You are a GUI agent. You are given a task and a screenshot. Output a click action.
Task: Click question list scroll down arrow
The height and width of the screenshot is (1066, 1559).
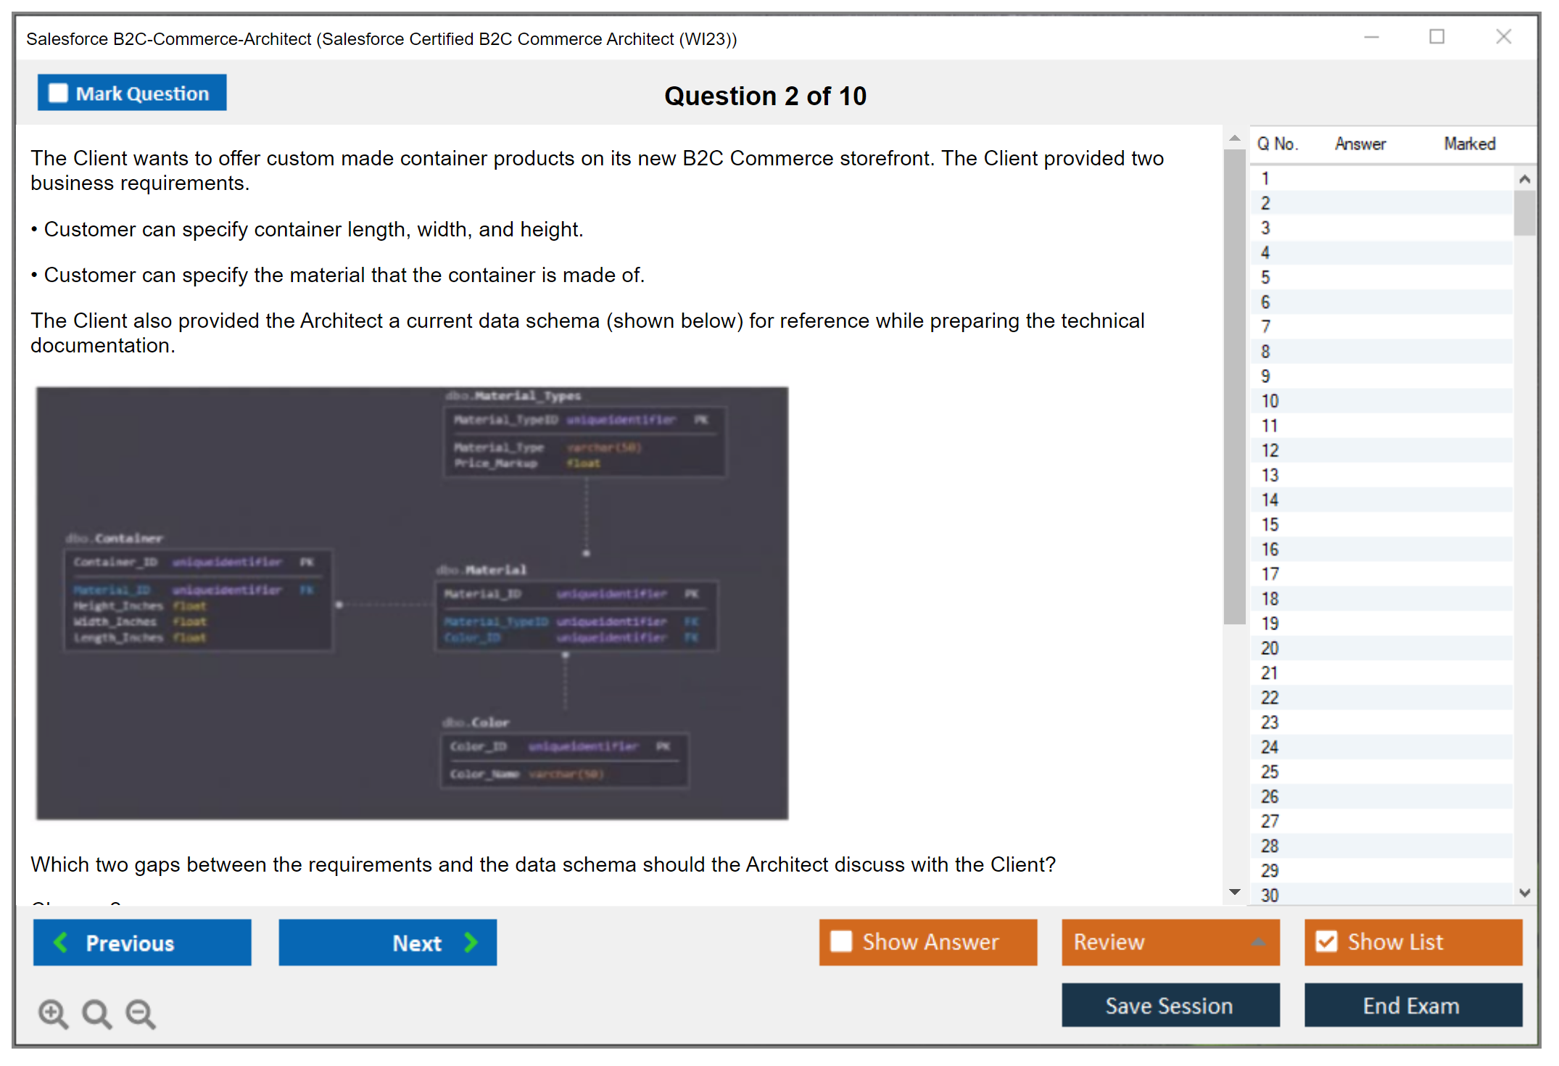1524,893
